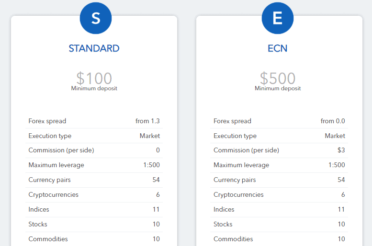372x246 pixels.
Task: Click Commodities row in ECN card
Action: [x=279, y=239]
